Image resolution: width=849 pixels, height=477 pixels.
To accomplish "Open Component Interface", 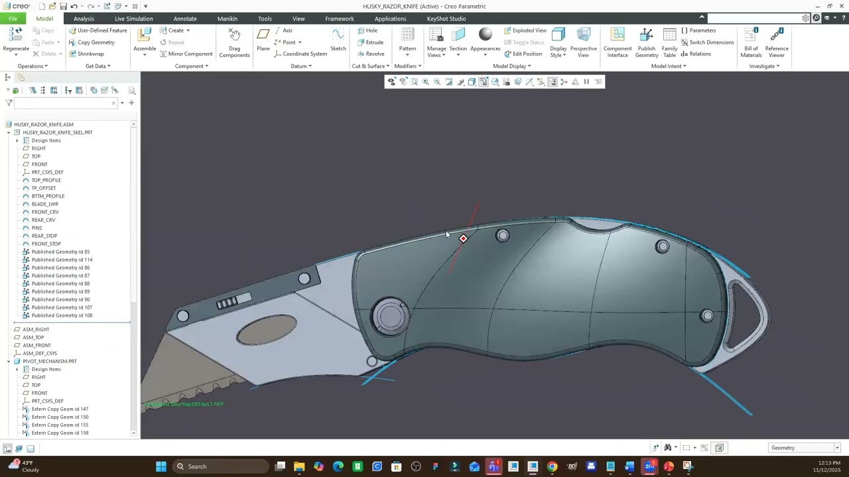I will [618, 42].
